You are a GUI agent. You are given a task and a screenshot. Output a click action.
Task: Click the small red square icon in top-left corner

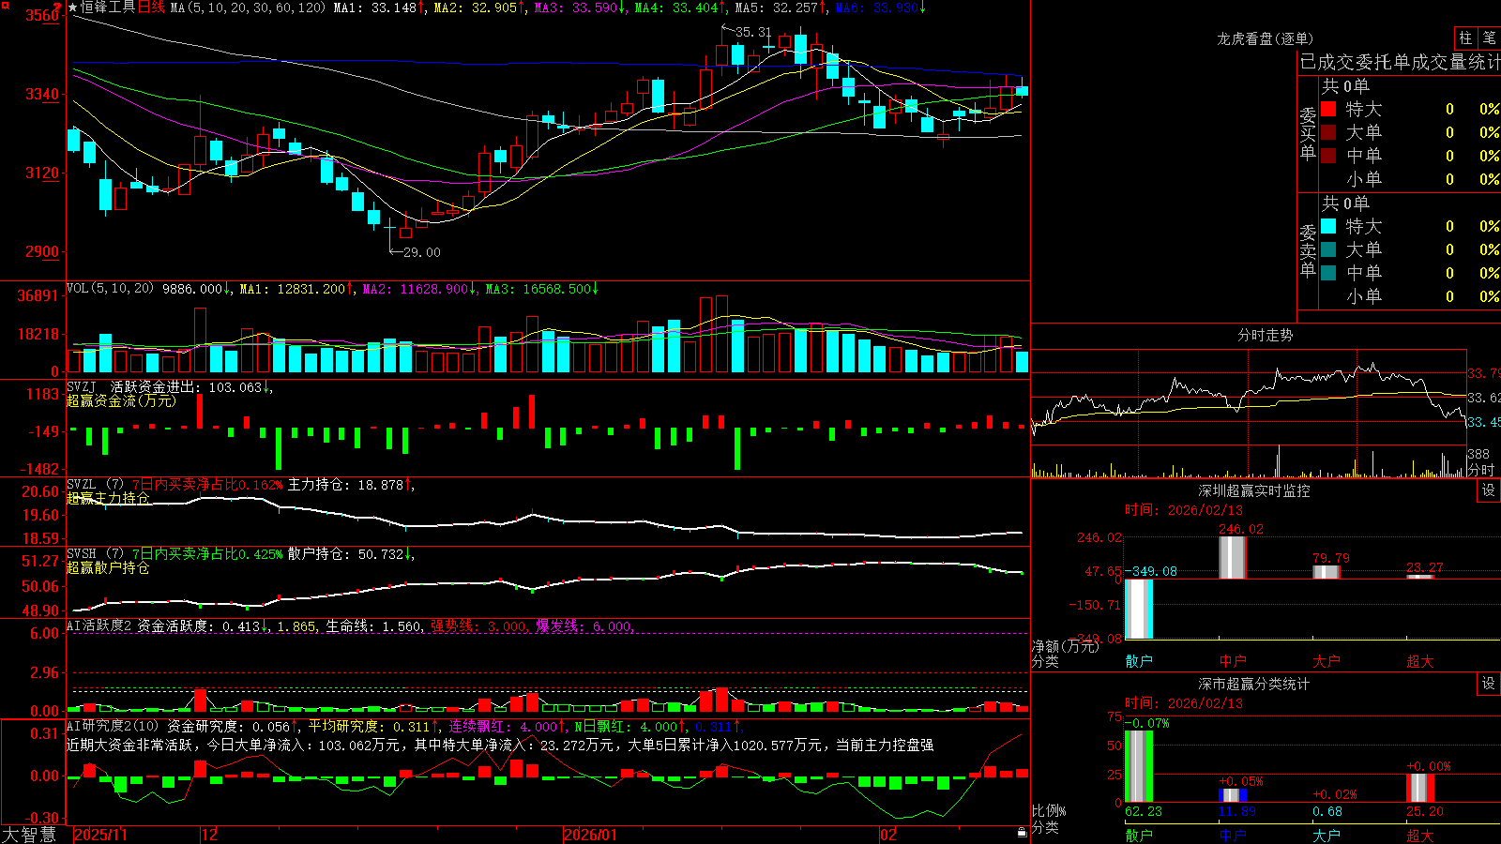tap(5, 6)
